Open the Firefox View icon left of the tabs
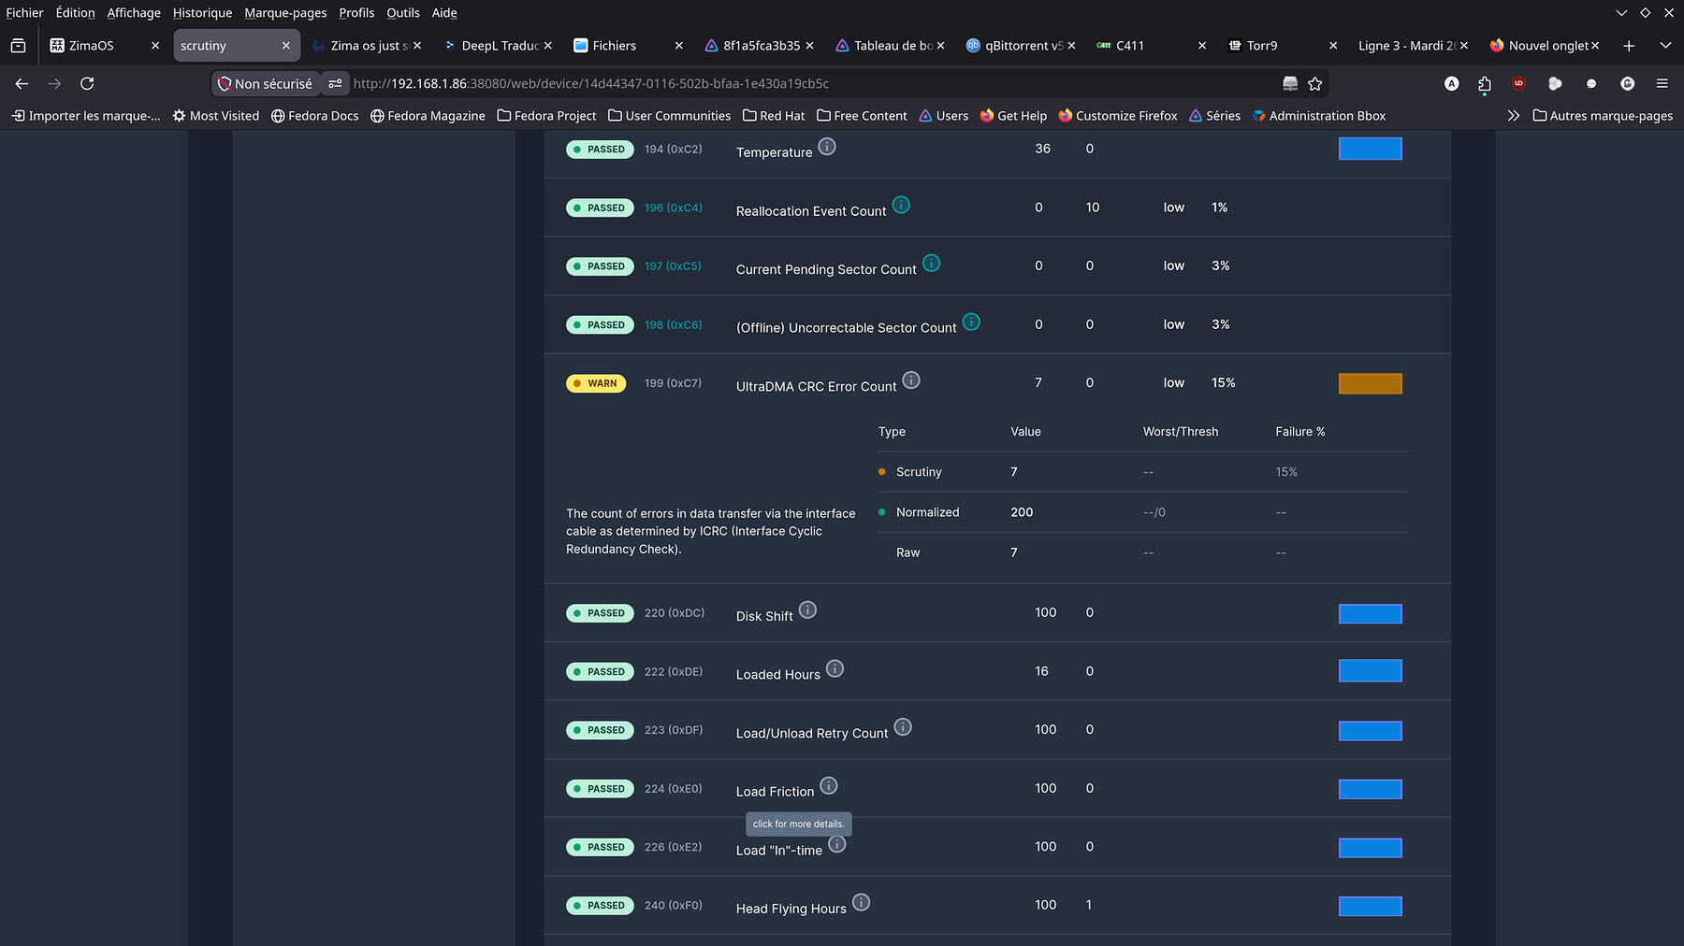This screenshot has width=1684, height=946. point(18,45)
